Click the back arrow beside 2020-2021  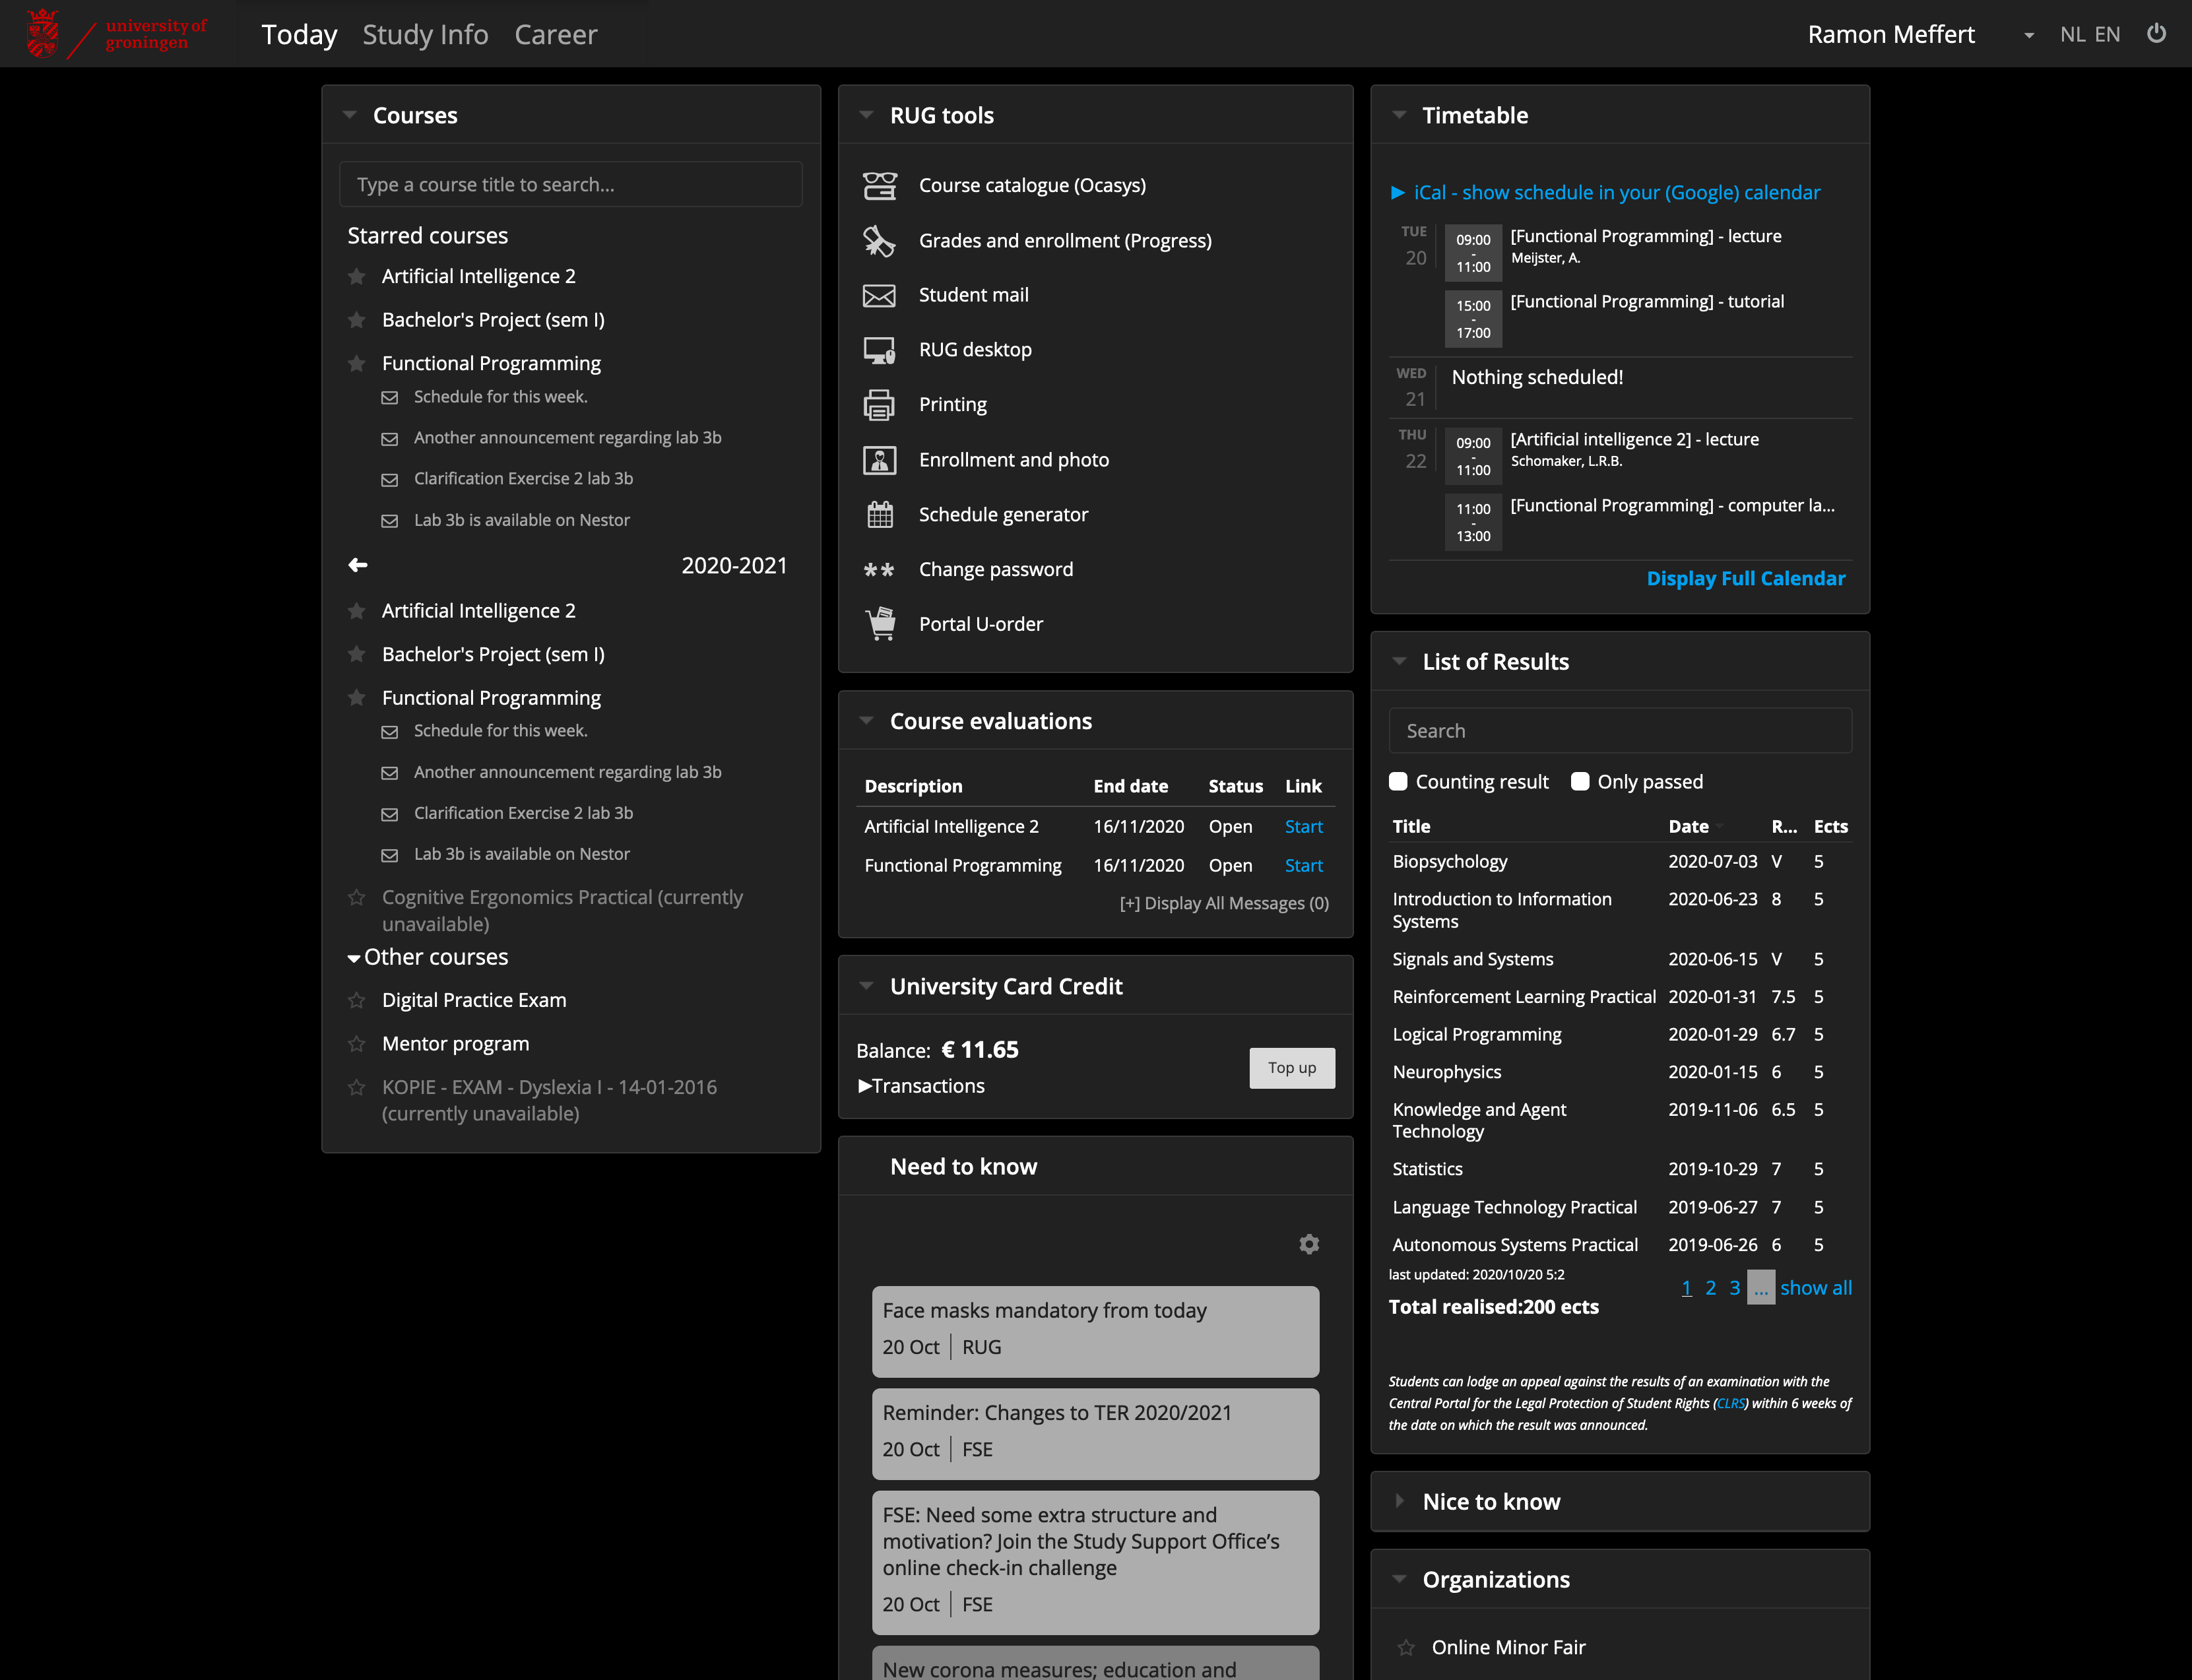coord(358,566)
